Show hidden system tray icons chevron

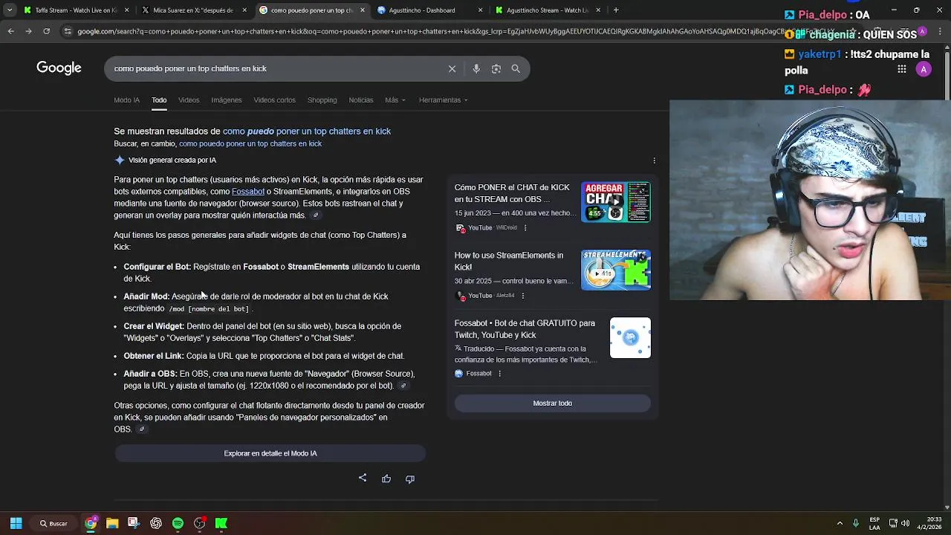coord(840,523)
